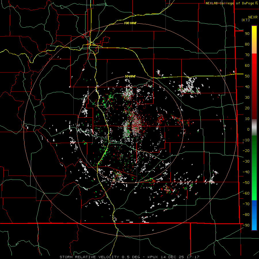
Task: Click the 0.5 DEG elevation text
Action: pyautogui.click(x=131, y=257)
